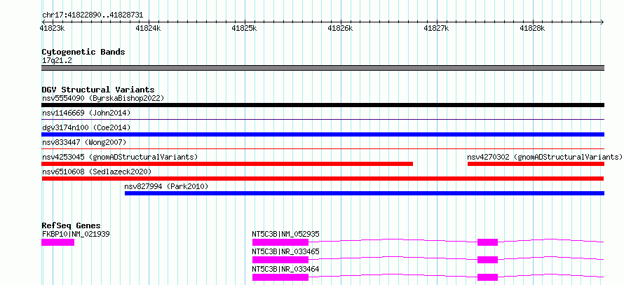Click the 41824k ruler tick label
This screenshot has height=285, width=624.
pos(148,28)
